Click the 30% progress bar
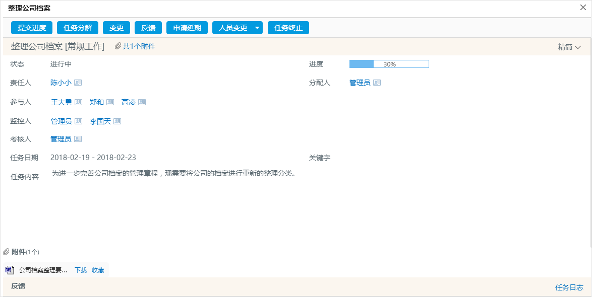The height and width of the screenshot is (297, 592). tap(389, 64)
